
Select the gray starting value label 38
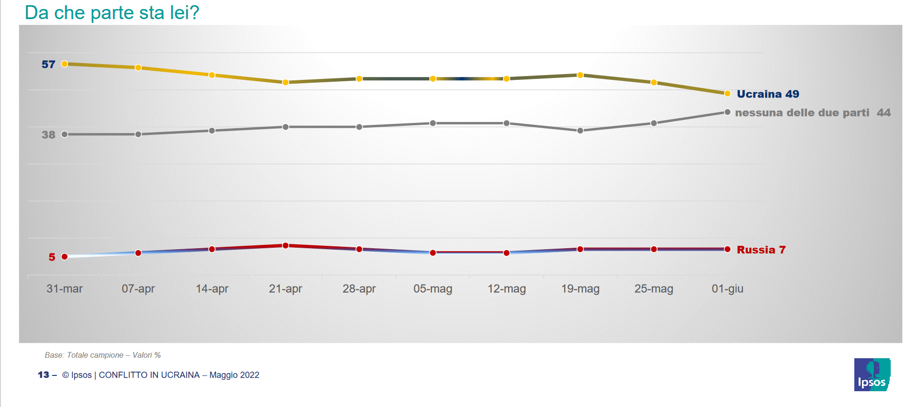point(48,135)
